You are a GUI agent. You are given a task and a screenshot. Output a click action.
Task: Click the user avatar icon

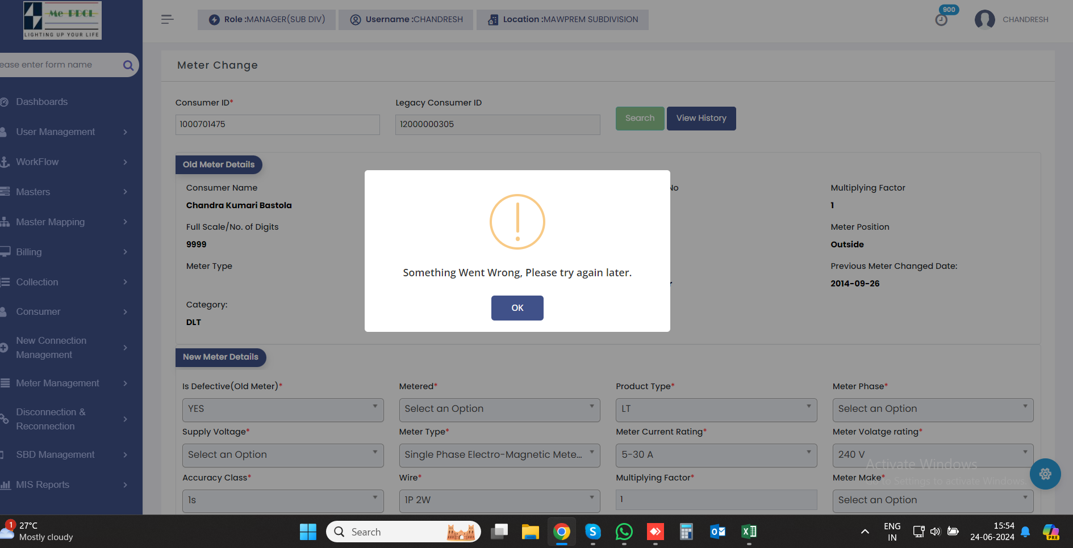(984, 19)
